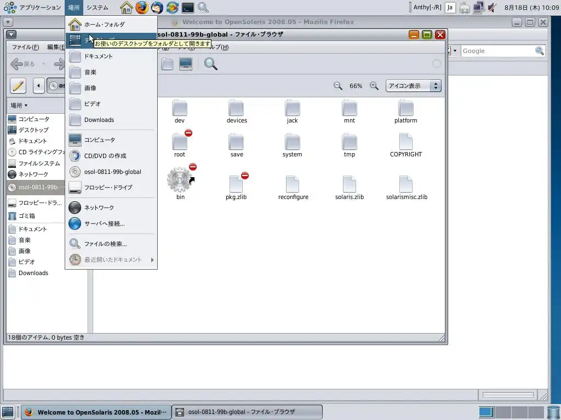Select the jack folder icon
This screenshot has width=561, height=420.
[x=293, y=107]
